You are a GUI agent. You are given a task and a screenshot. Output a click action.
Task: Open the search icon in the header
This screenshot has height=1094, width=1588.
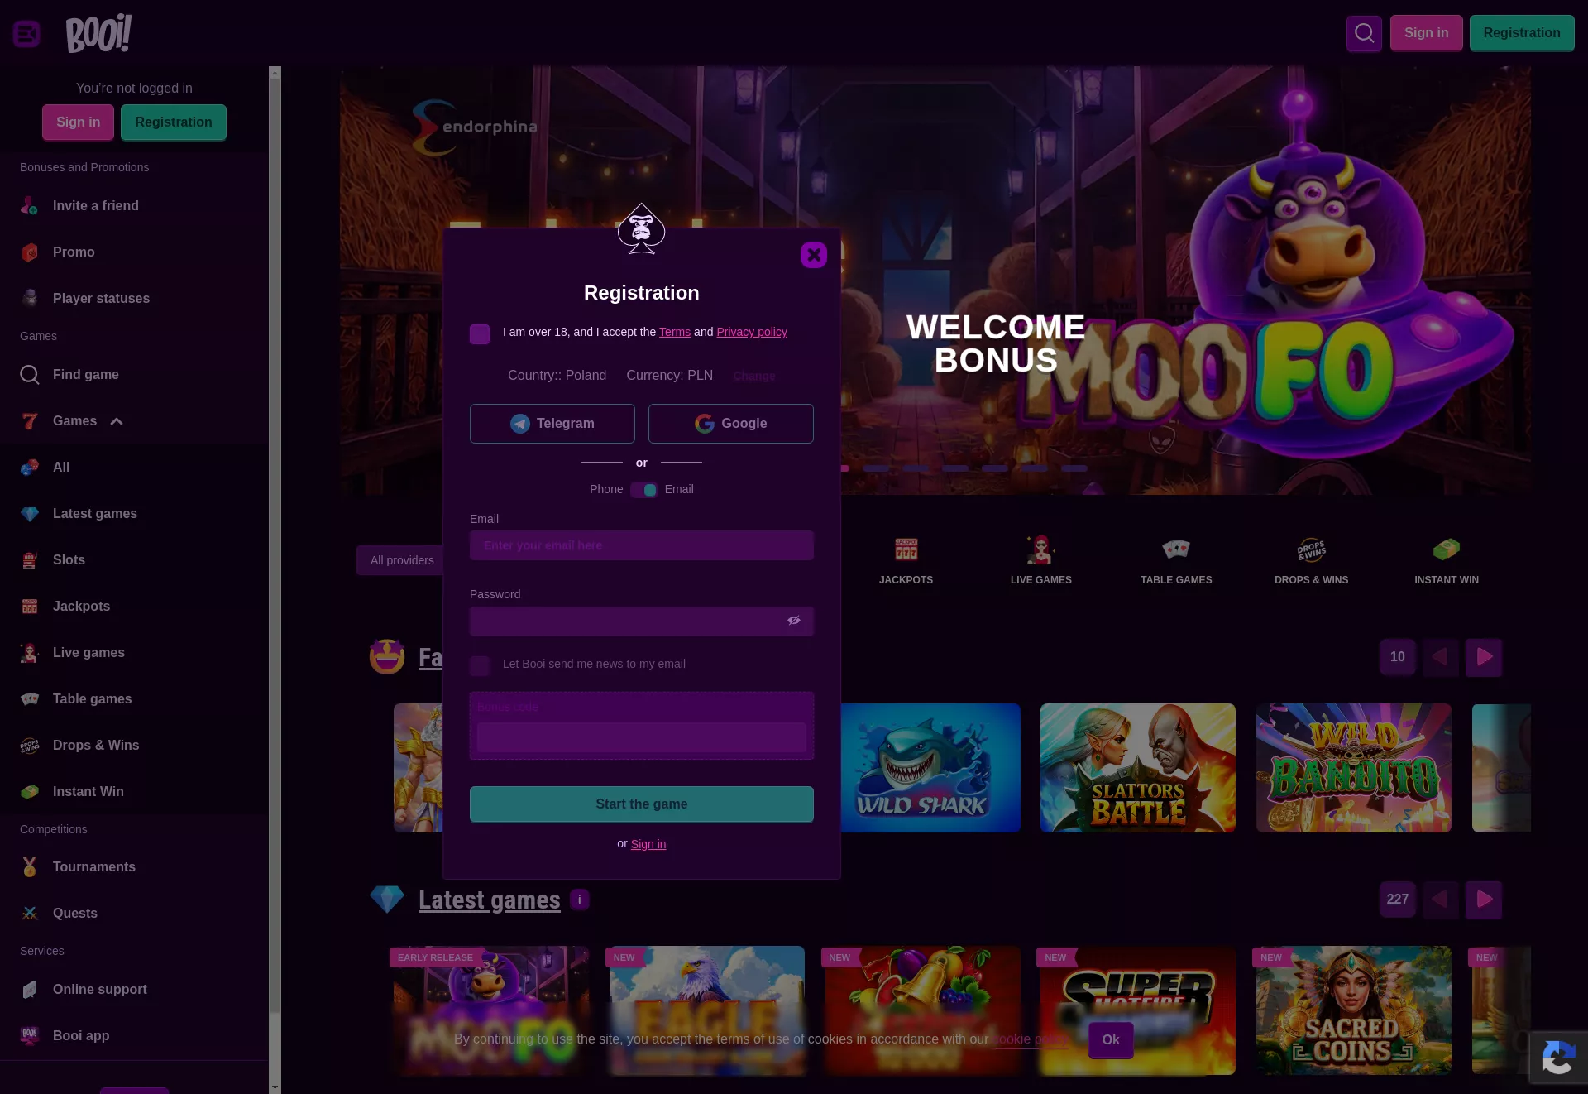click(x=1364, y=33)
